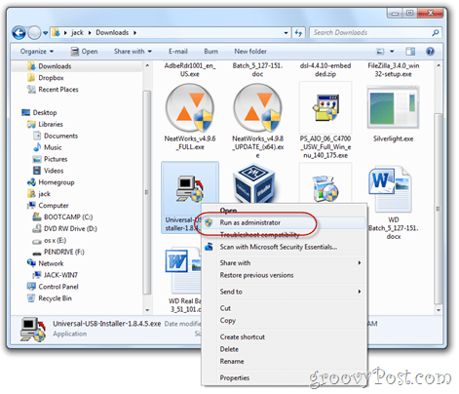Open address bar history dropdown
The image size is (459, 394).
click(x=286, y=33)
